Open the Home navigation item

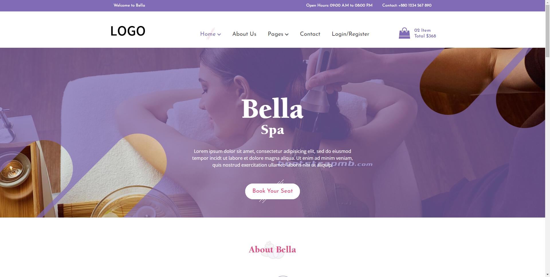(208, 34)
